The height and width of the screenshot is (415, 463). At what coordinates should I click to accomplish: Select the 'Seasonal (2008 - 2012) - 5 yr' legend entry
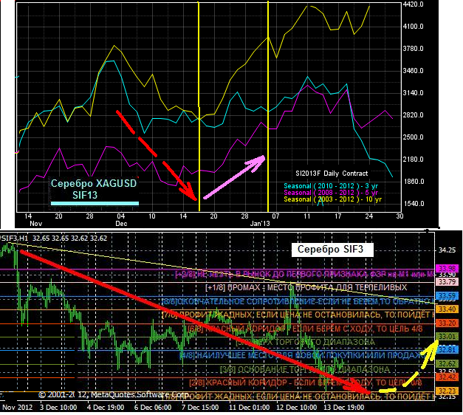click(331, 193)
